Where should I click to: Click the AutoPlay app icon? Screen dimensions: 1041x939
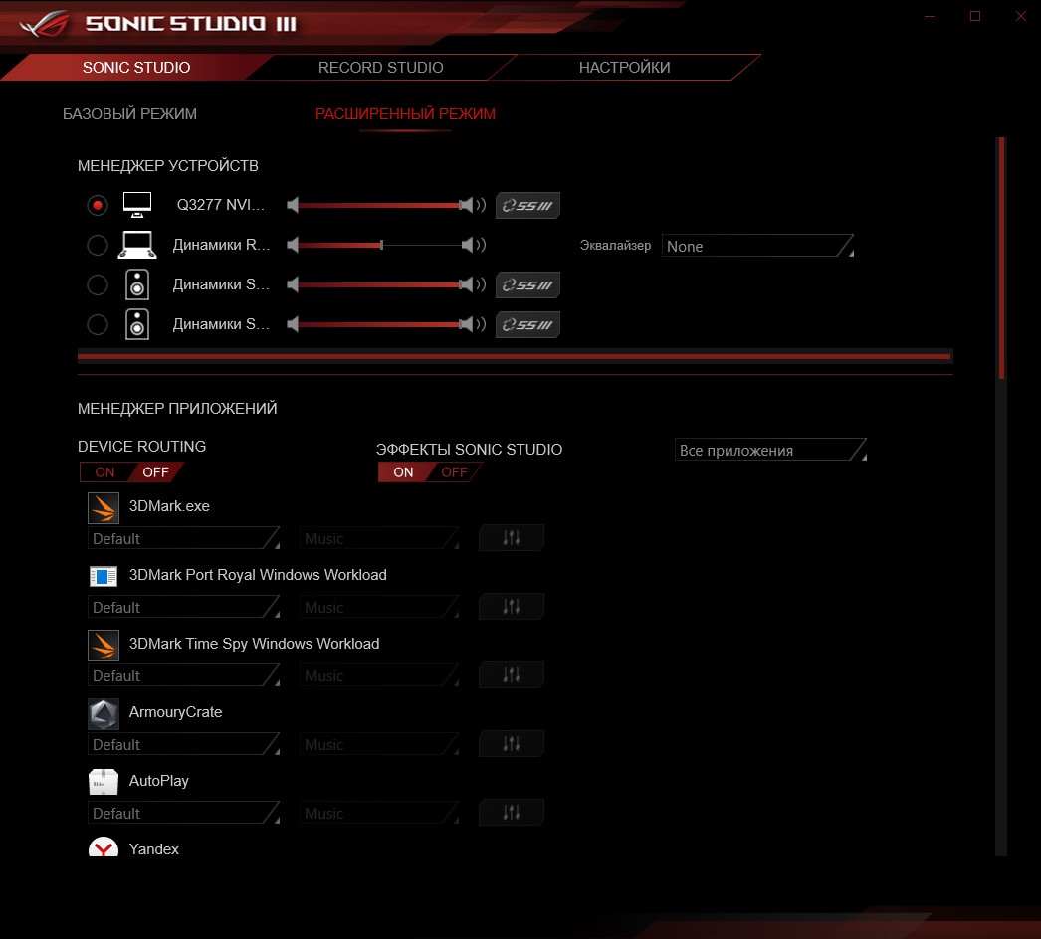[x=104, y=782]
